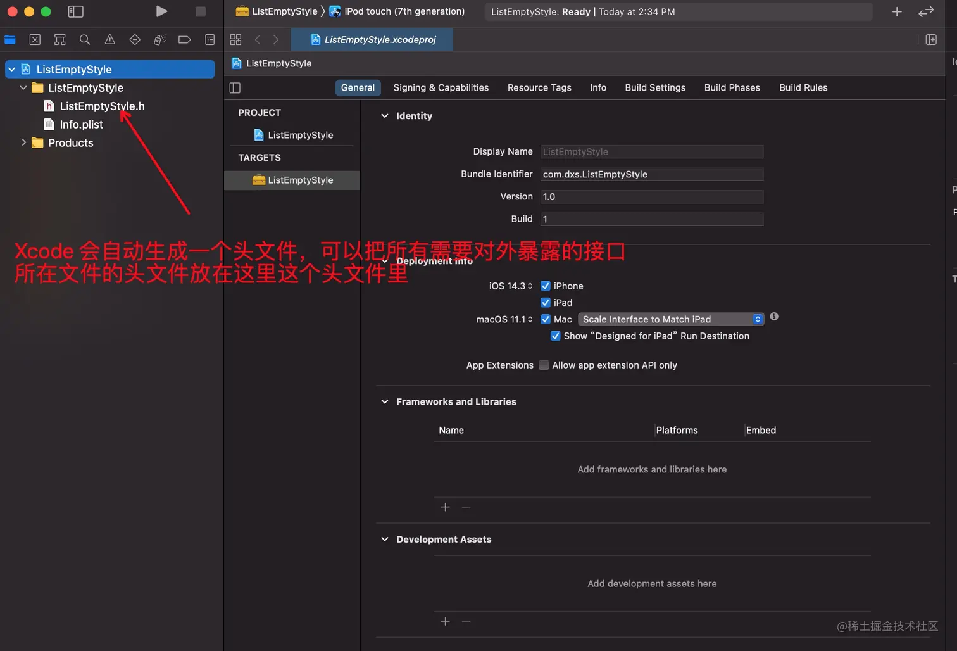Collapse the Development Assets section

[385, 540]
